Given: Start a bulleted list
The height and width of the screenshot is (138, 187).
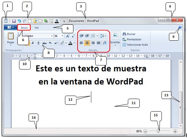Looking at the screenshot, I should tap(93, 36).
